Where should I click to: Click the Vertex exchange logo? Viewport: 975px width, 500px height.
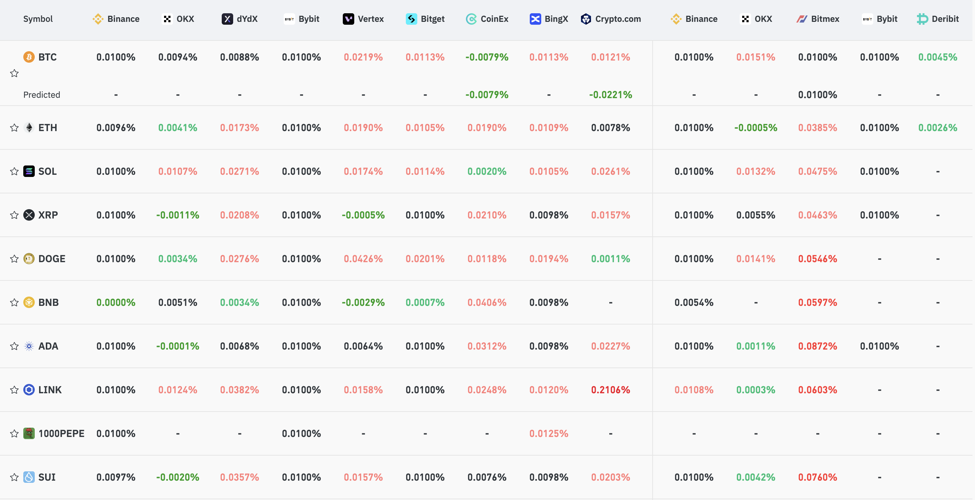pos(348,19)
